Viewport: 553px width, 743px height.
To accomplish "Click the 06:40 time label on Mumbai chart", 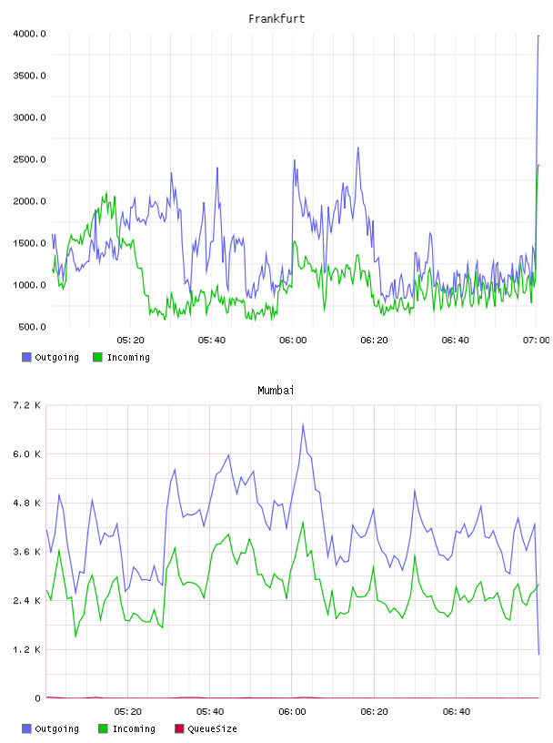I will [x=457, y=712].
